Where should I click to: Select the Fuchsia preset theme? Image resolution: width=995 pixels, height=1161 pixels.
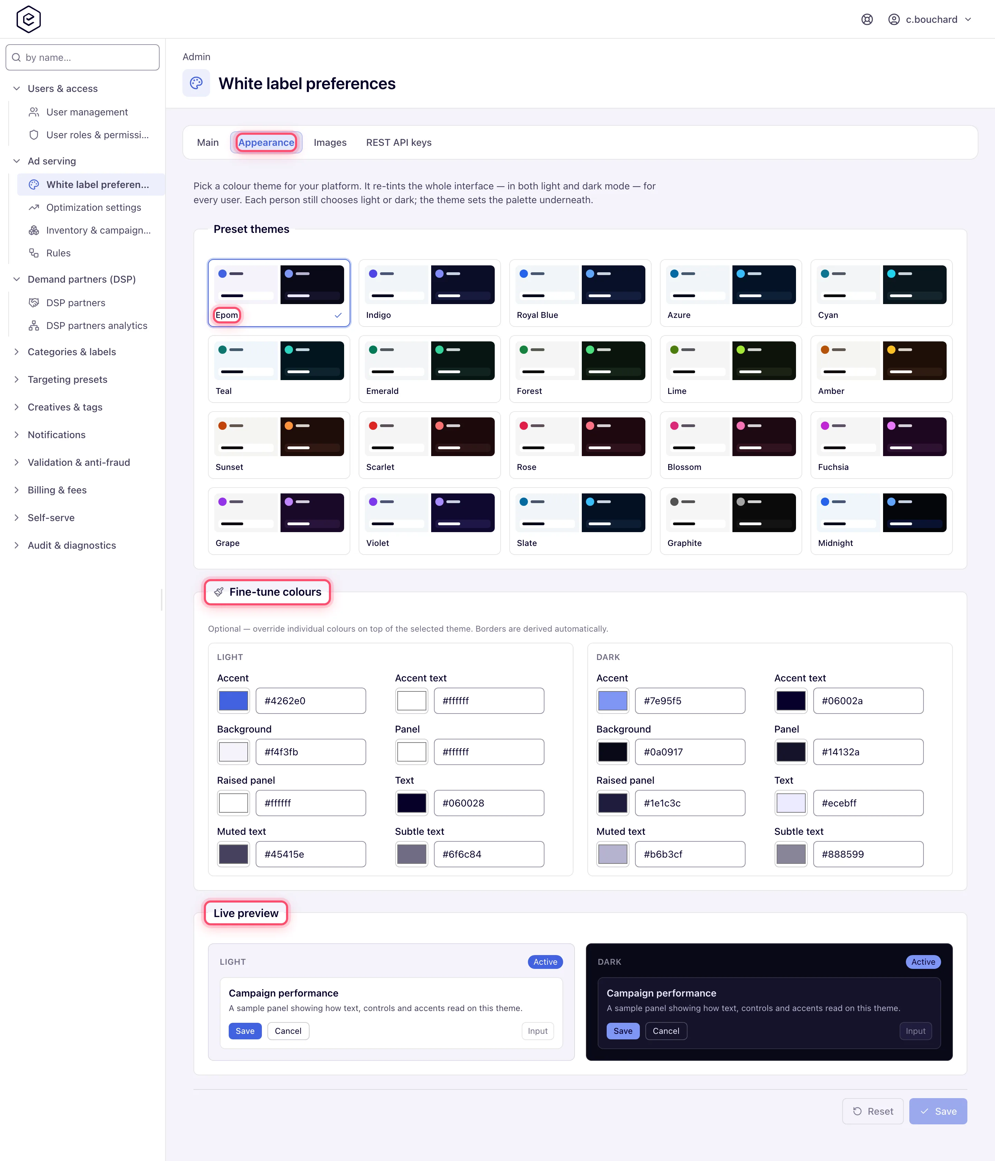(881, 445)
